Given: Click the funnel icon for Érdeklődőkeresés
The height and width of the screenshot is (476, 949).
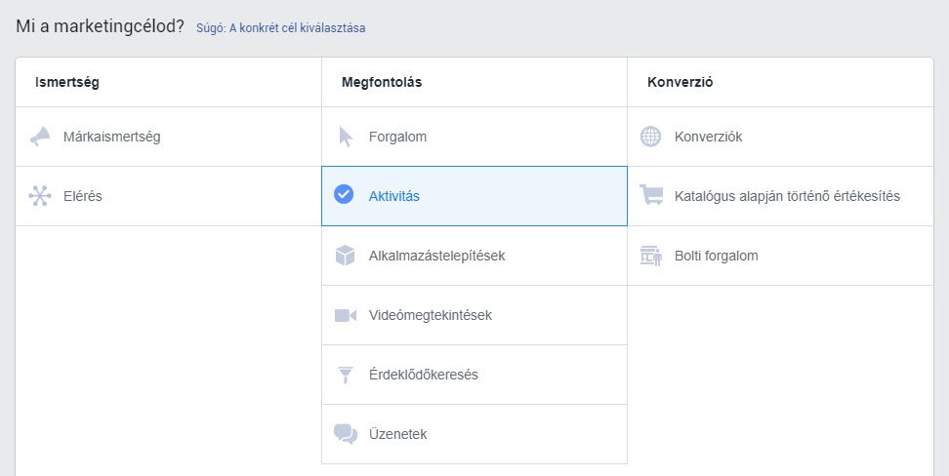Looking at the screenshot, I should tap(345, 375).
